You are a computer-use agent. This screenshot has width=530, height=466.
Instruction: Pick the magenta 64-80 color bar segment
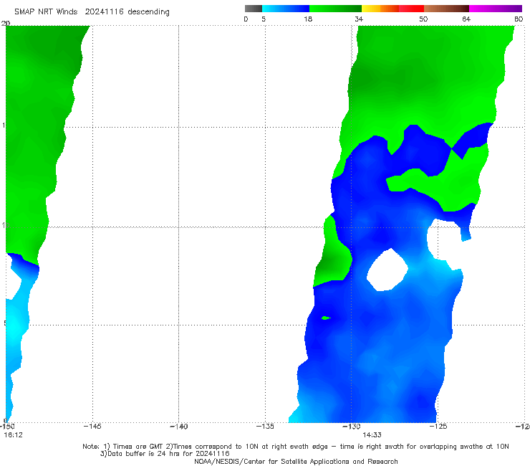[496, 9]
